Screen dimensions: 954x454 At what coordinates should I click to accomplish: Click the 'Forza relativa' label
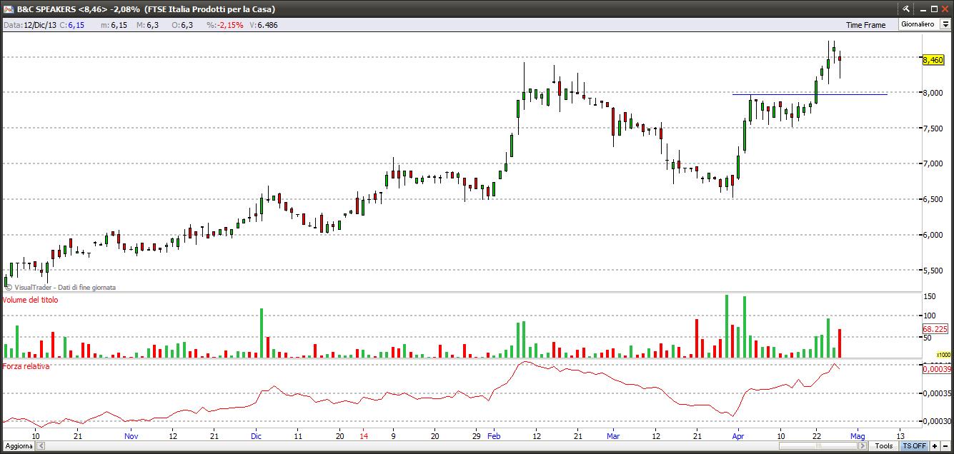[x=26, y=366]
